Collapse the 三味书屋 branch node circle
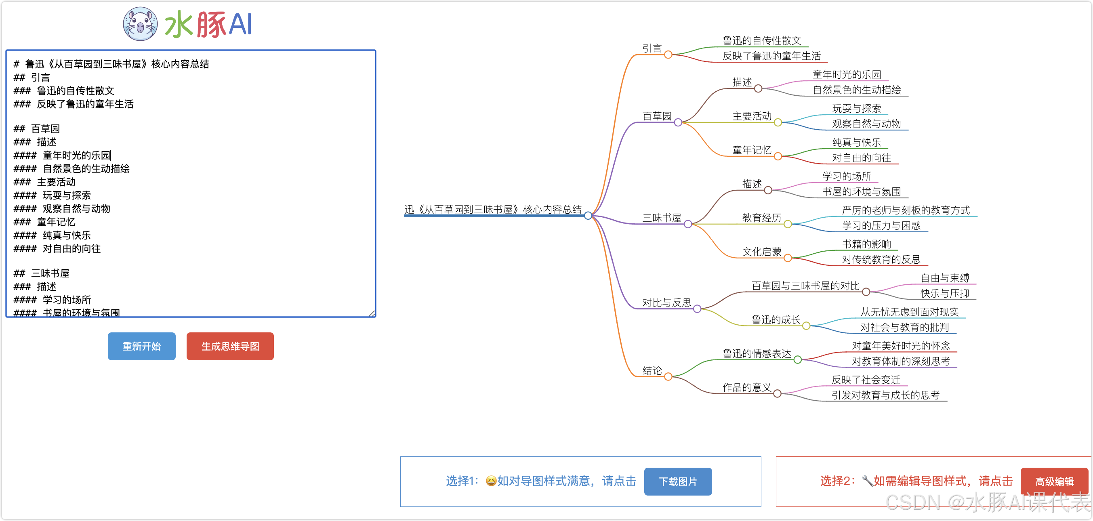 688,224
